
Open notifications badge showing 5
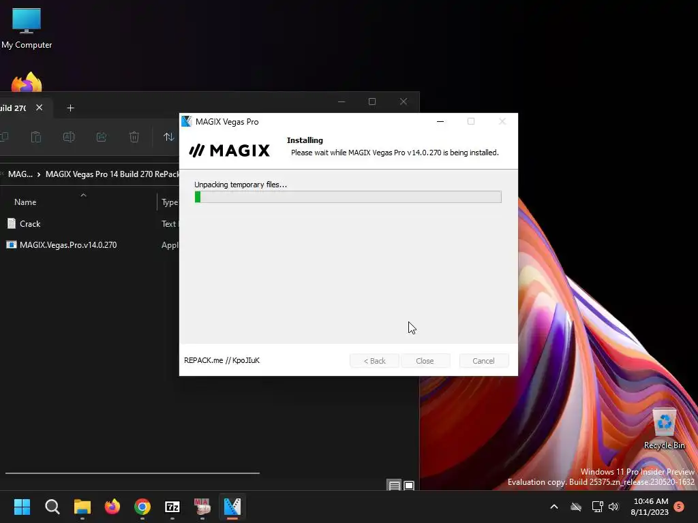pyautogui.click(x=679, y=506)
